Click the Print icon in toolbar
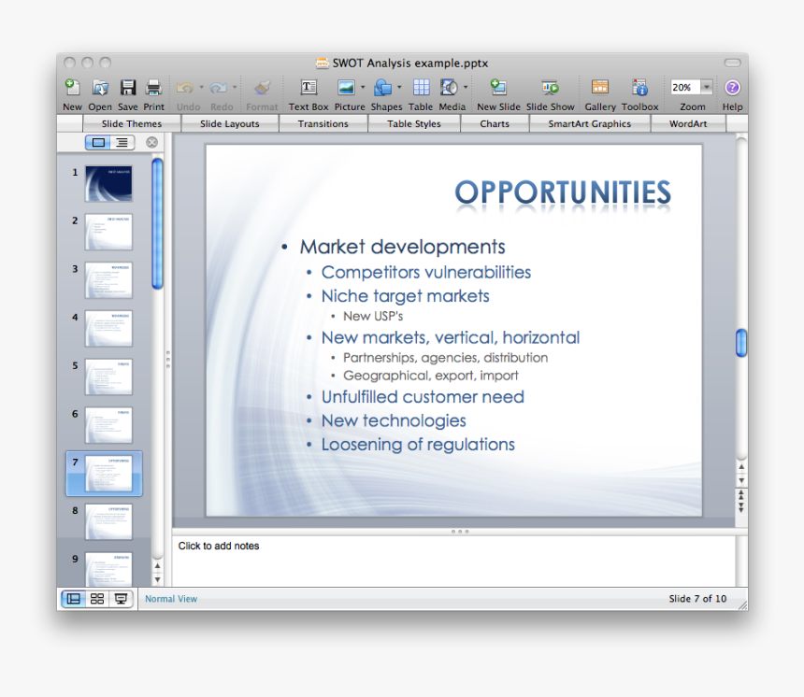This screenshot has height=697, width=804. pos(154,88)
